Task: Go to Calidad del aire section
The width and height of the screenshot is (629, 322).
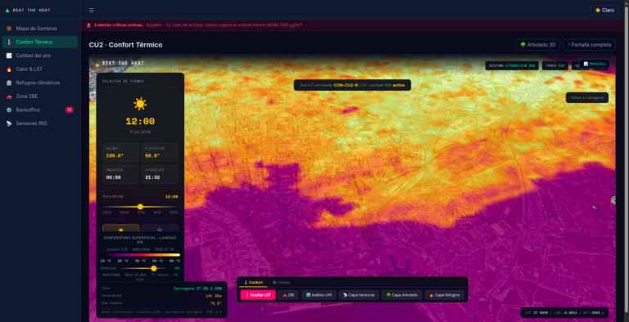Action: [x=40, y=56]
